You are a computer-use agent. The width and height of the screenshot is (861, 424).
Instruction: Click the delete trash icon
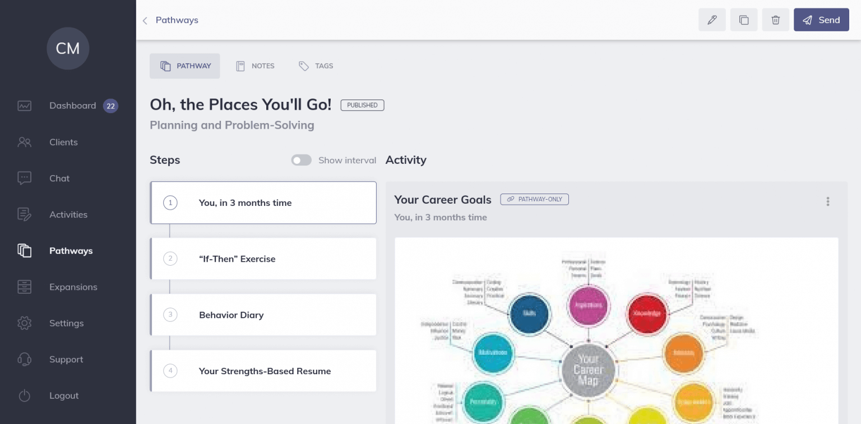[775, 20]
